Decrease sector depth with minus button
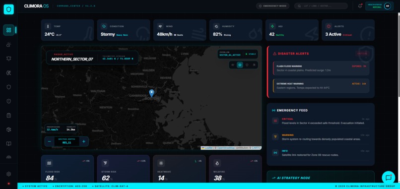The width and height of the screenshot is (400, 189). [x=50, y=141]
